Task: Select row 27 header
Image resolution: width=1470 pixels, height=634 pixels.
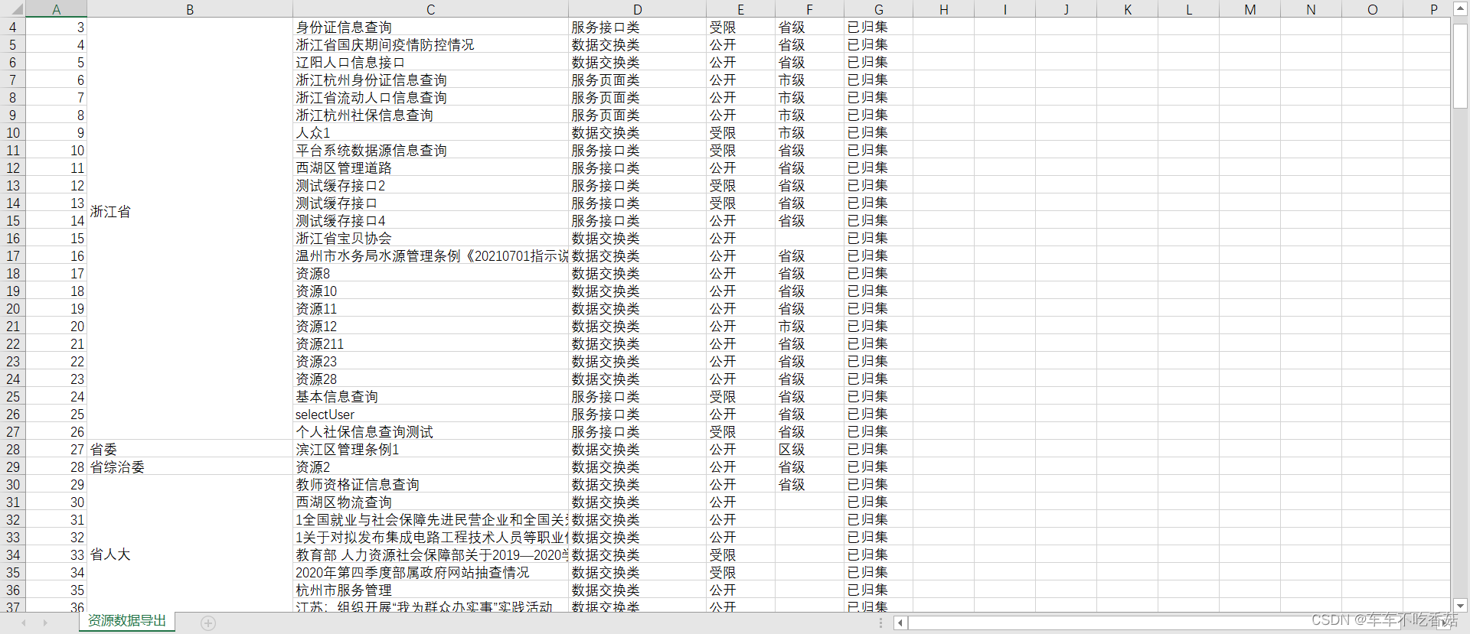Action: tap(13, 431)
